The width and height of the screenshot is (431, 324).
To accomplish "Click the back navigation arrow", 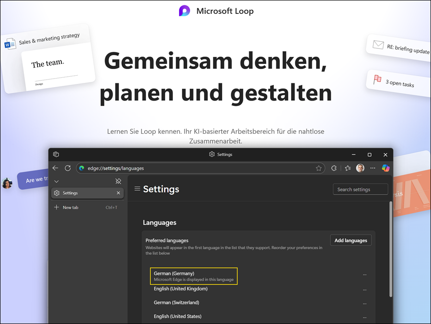I will click(x=55, y=168).
